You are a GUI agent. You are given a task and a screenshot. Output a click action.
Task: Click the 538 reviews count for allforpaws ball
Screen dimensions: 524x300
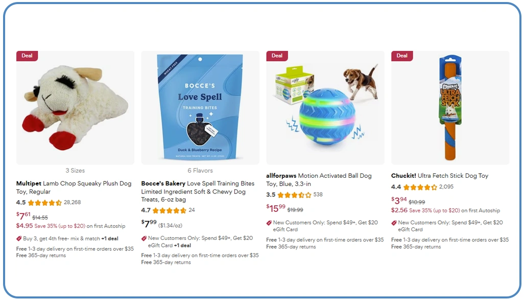point(318,195)
